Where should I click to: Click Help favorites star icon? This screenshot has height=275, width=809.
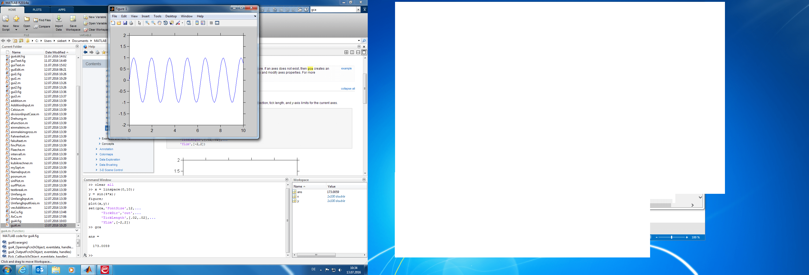(x=104, y=52)
